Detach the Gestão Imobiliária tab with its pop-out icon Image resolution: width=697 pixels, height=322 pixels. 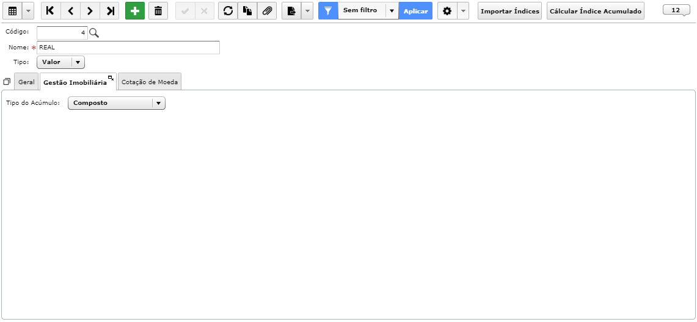click(111, 77)
